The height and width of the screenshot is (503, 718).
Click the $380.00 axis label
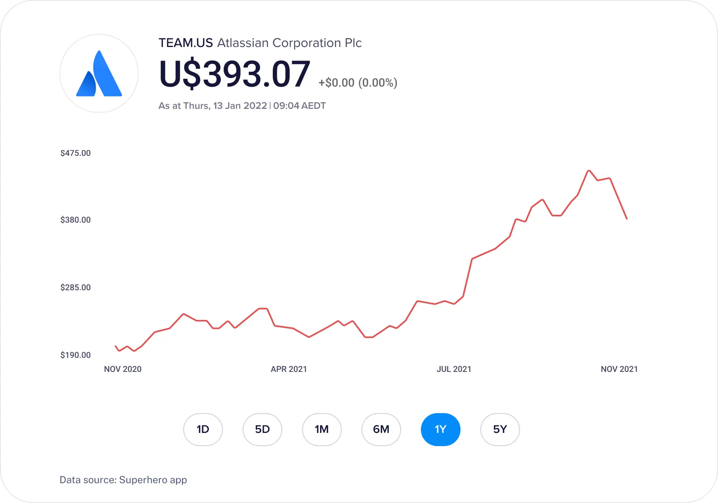tap(76, 220)
